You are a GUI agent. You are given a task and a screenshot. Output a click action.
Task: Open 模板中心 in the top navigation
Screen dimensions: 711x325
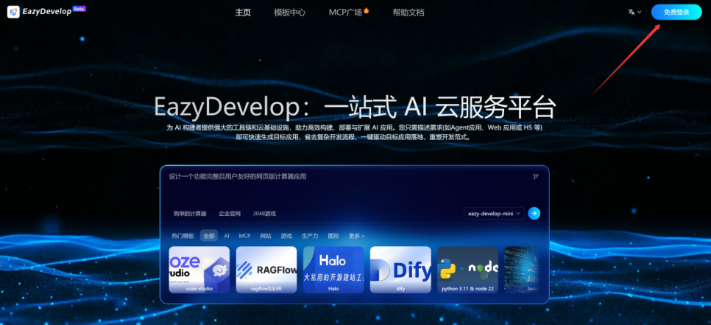(289, 13)
